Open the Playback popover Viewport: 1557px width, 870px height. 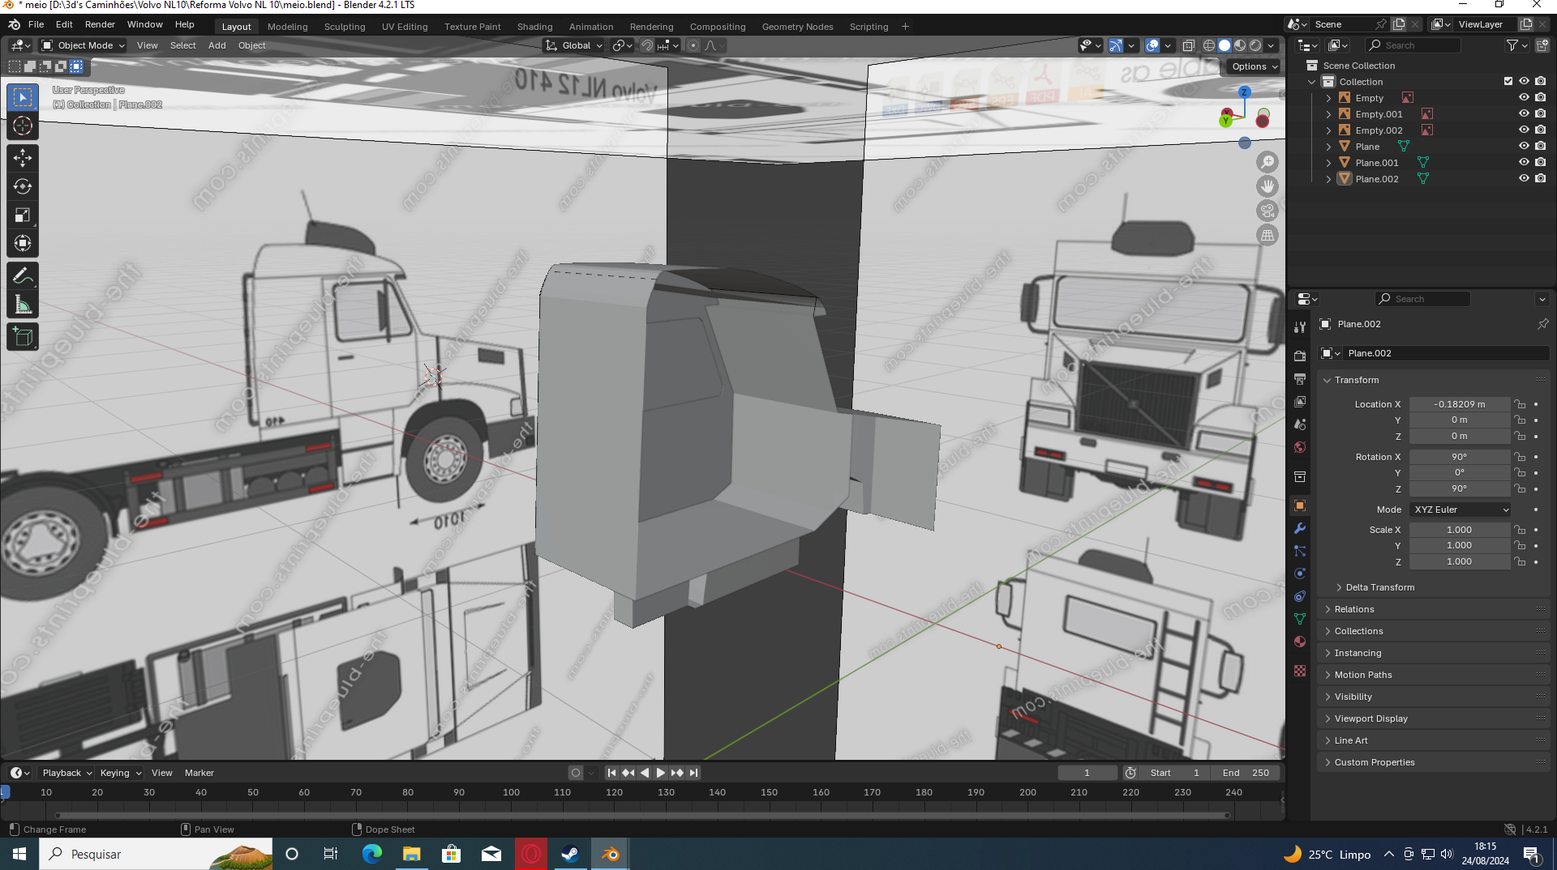click(67, 773)
